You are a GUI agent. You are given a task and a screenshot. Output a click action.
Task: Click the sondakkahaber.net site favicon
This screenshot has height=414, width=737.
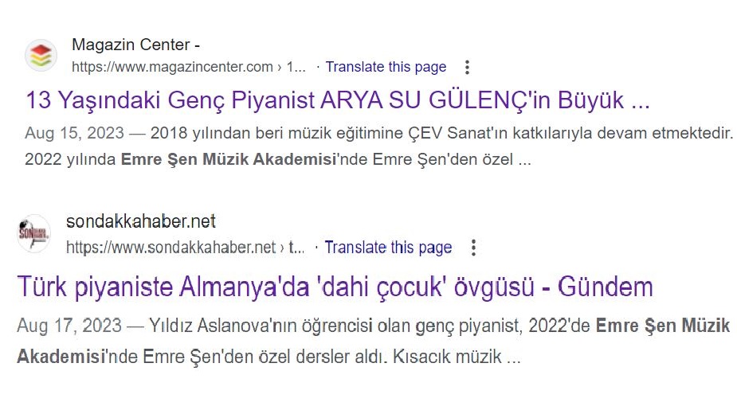[34, 234]
